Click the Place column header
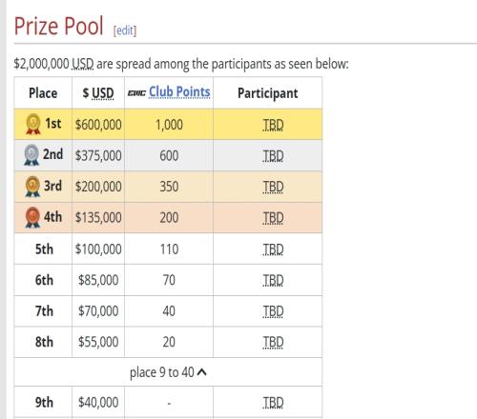This screenshot has width=477, height=419. [x=43, y=93]
